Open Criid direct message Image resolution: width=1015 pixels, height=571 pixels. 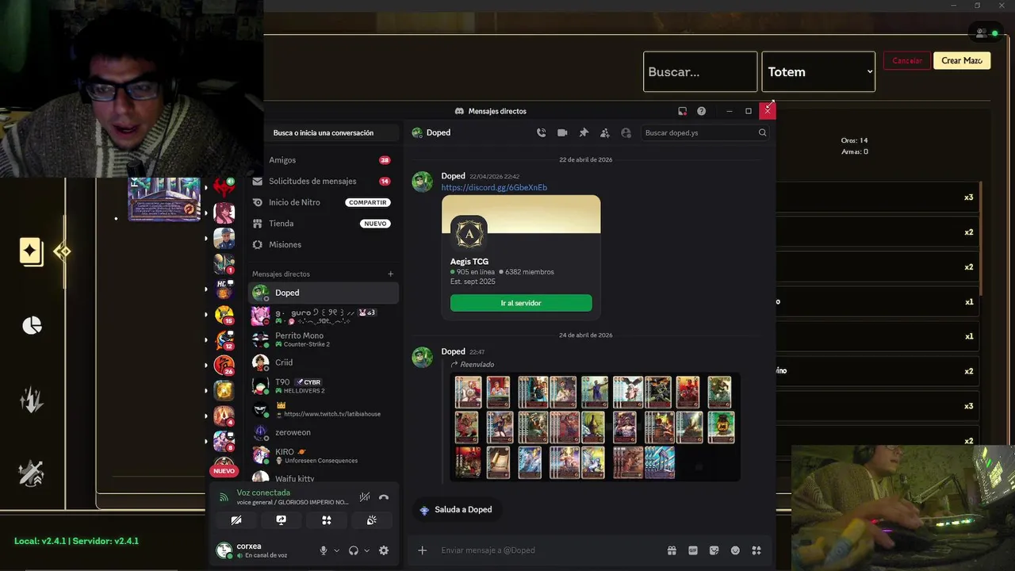coord(323,362)
